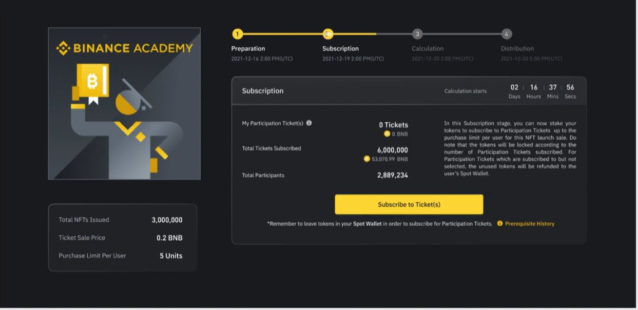
Task: Click the 'Spot Wallet' bold text in reminder
Action: pos(367,224)
